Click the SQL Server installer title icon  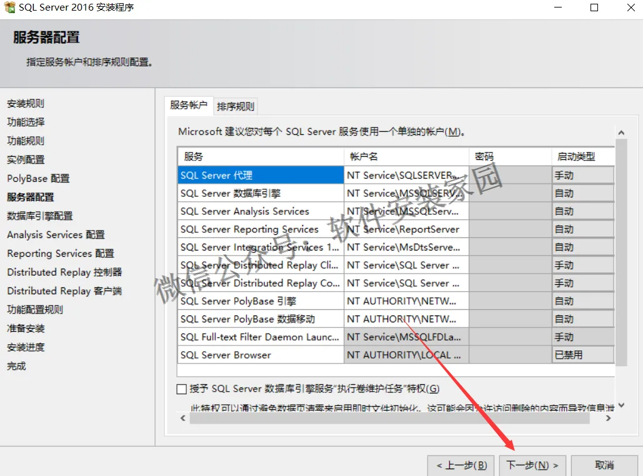(9, 7)
